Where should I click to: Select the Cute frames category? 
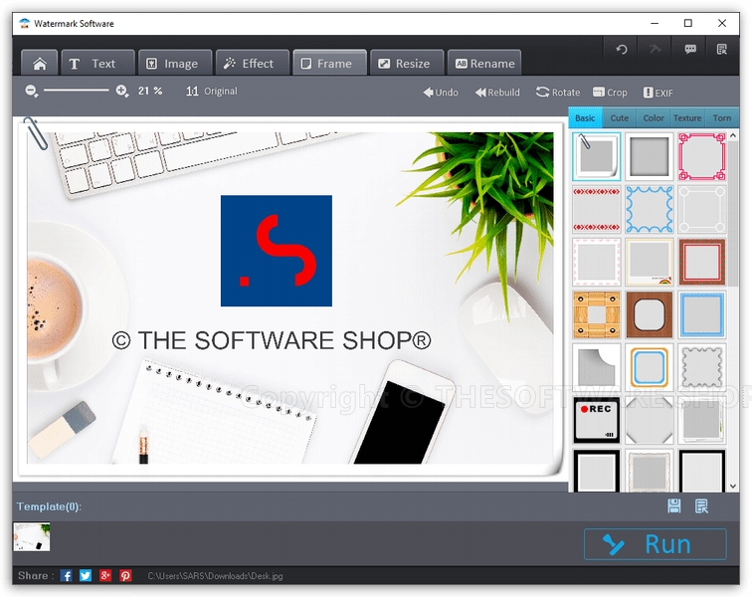click(x=619, y=118)
